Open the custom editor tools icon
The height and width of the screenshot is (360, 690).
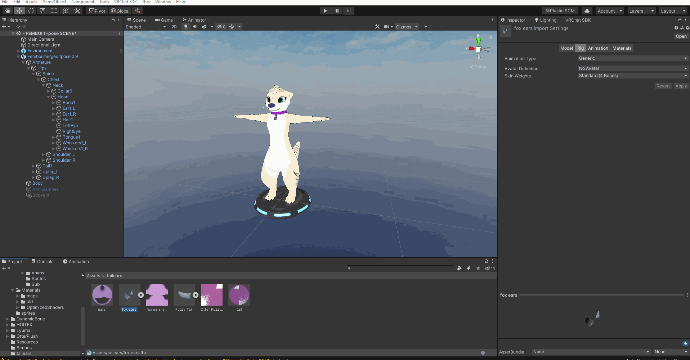(77, 11)
